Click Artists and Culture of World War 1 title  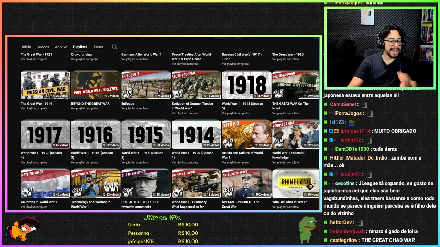click(242, 155)
